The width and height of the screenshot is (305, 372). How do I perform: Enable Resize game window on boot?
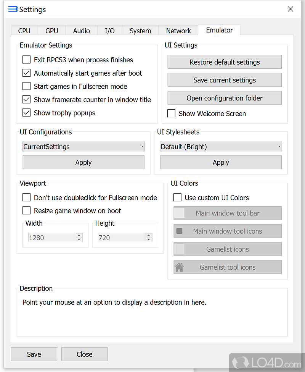(x=27, y=210)
